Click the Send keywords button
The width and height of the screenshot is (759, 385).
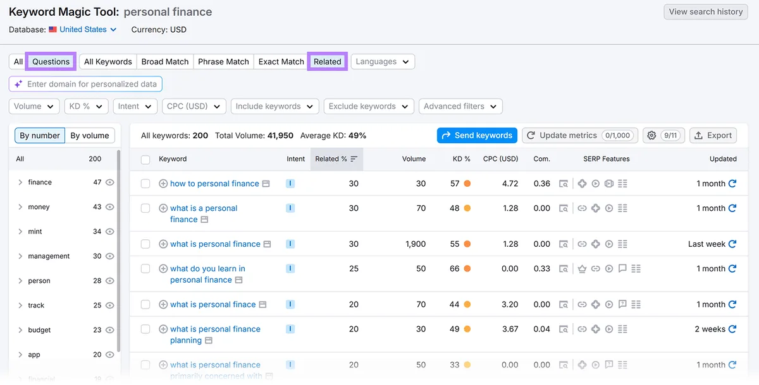point(477,135)
